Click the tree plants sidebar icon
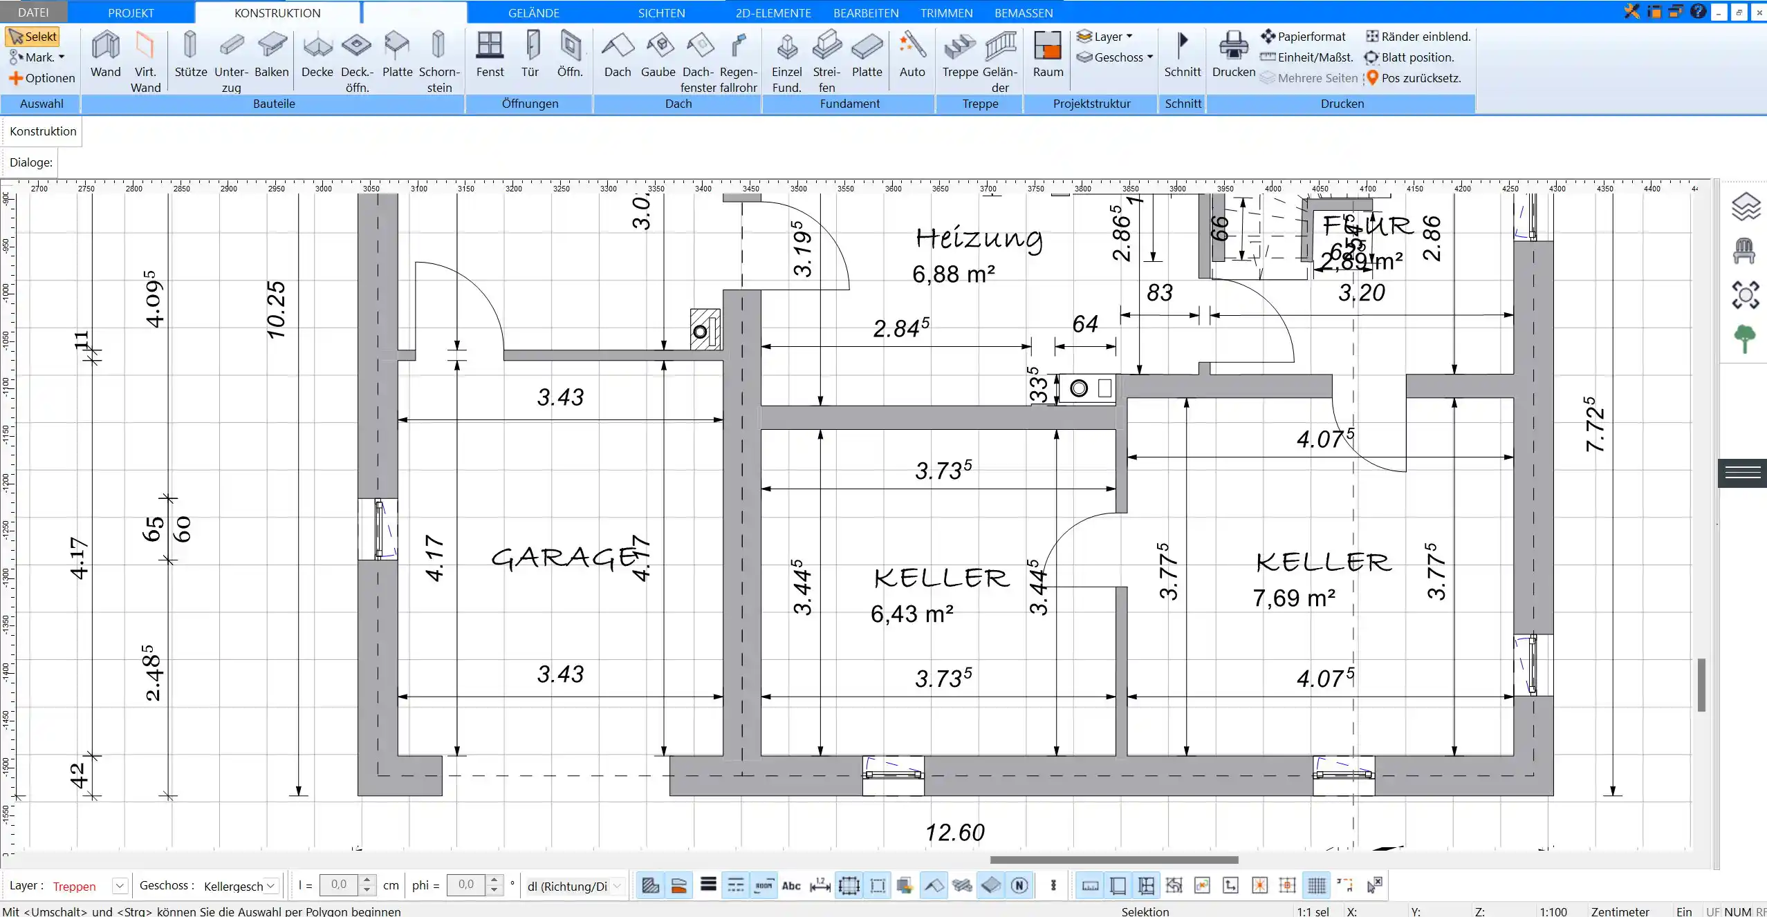The width and height of the screenshot is (1767, 917). point(1745,339)
